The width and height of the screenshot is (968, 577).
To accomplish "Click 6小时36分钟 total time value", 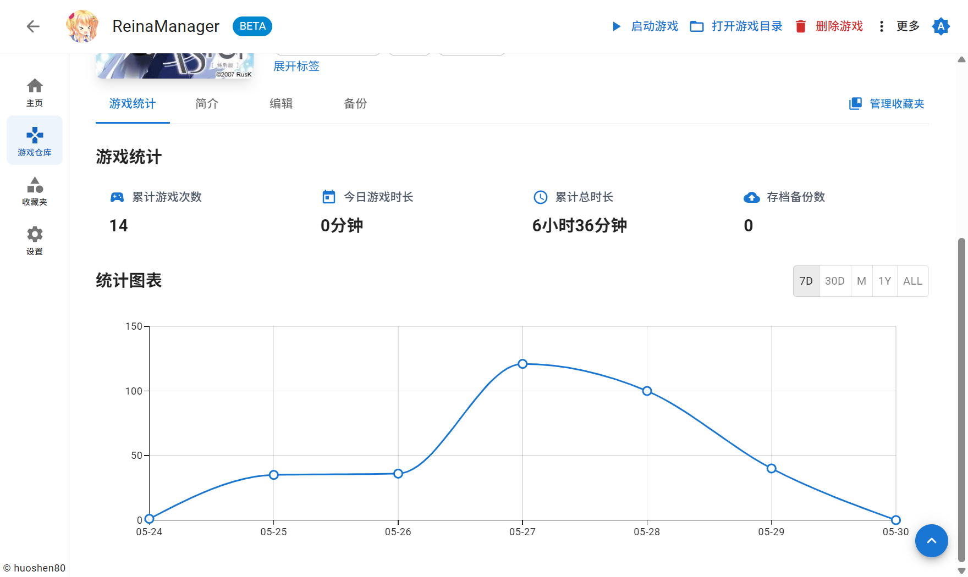I will [x=580, y=226].
